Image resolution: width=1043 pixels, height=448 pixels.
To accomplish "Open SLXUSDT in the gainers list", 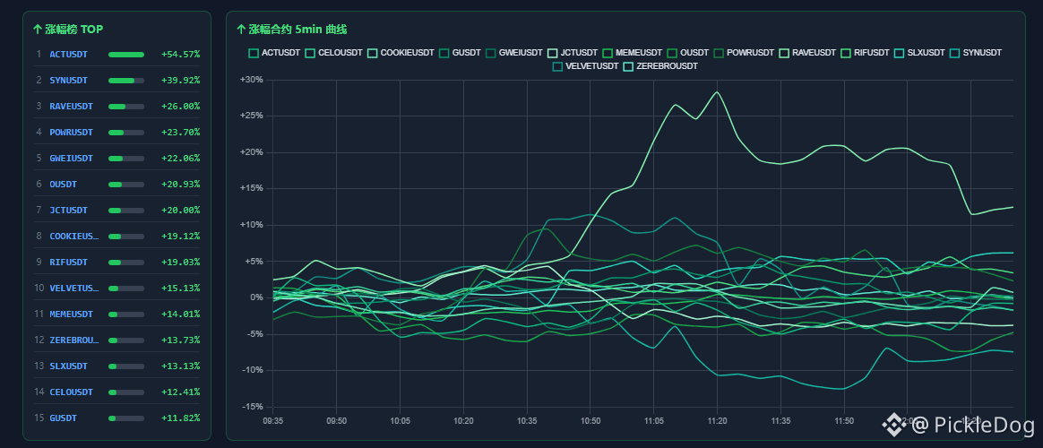I will pyautogui.click(x=68, y=366).
